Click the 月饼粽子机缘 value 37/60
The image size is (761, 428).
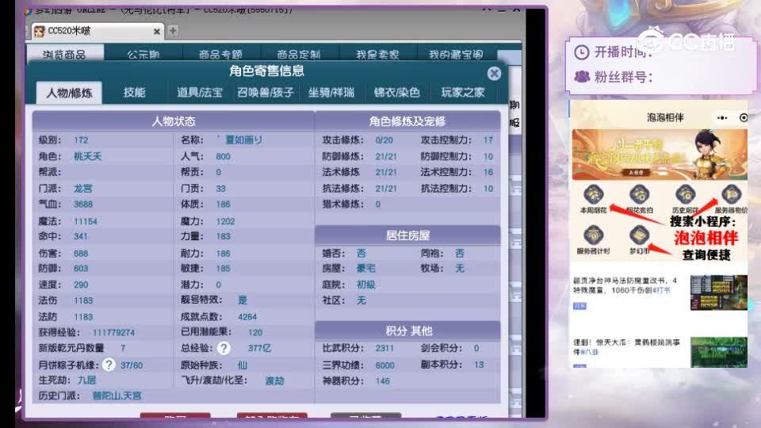[132, 365]
